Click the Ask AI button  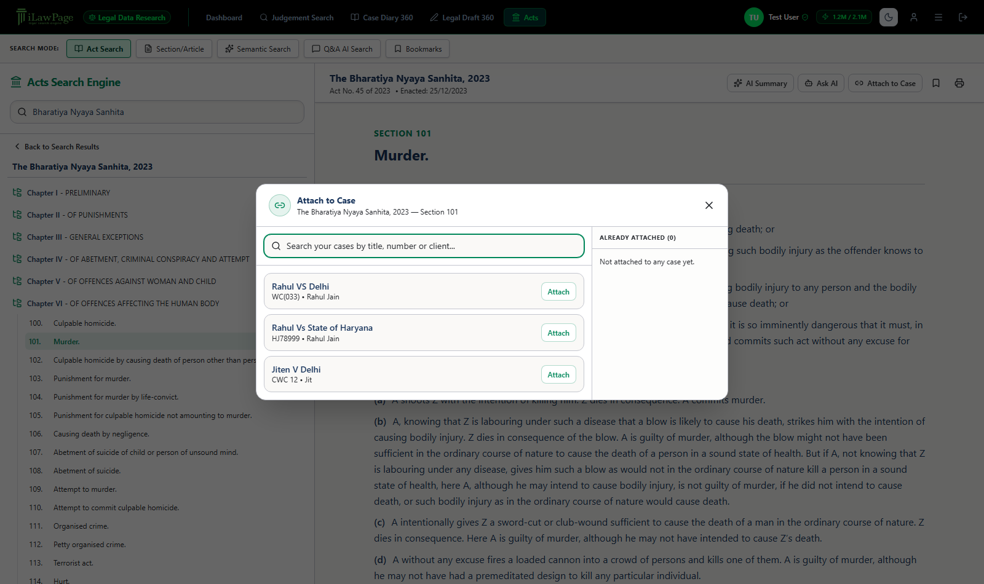tap(821, 83)
